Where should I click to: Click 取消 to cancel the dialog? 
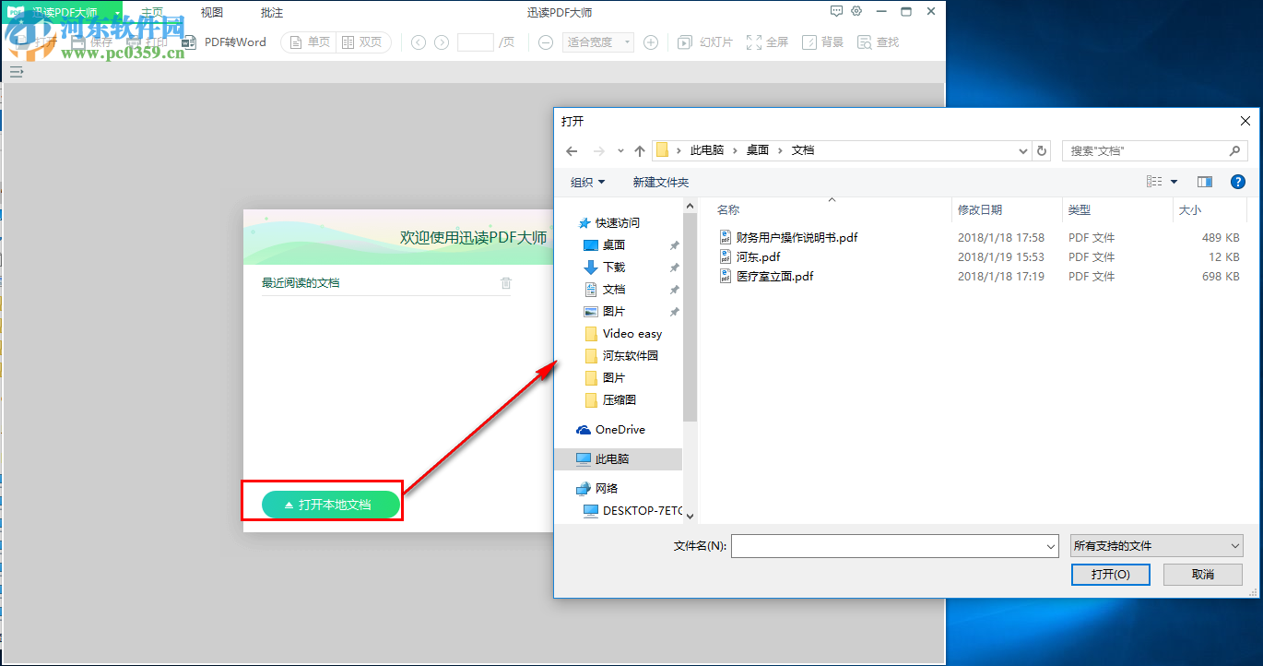pos(1203,575)
